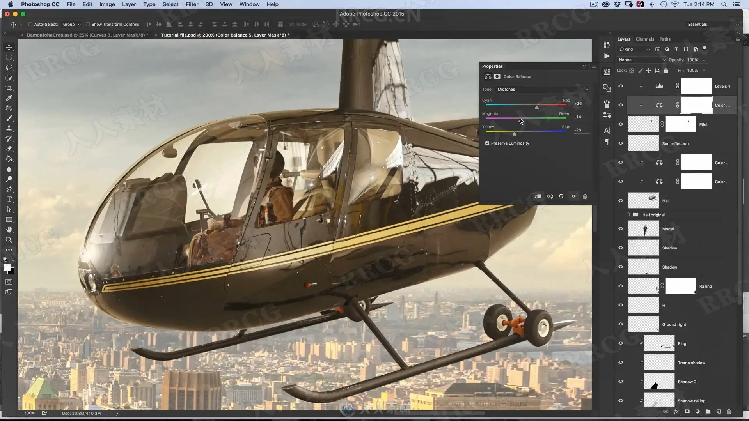Select the Model layer thumbnail
The height and width of the screenshot is (421, 749).
[643, 229]
